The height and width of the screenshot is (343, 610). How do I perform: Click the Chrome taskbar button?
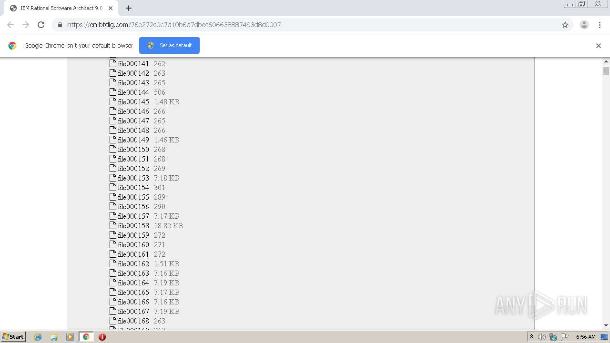86,337
